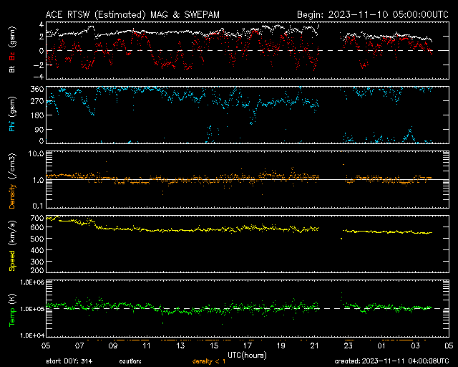Click the 09 hour tick label
Image resolution: width=458 pixels, height=367 pixels.
pos(114,345)
